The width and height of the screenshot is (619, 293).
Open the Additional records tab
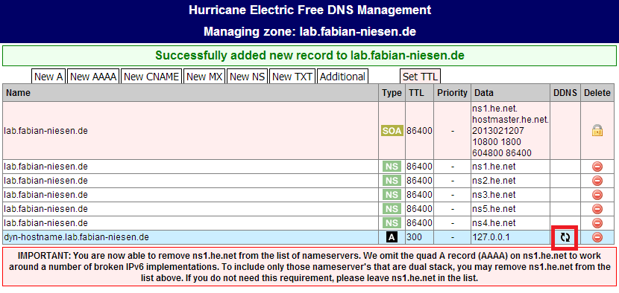pyautogui.click(x=342, y=77)
